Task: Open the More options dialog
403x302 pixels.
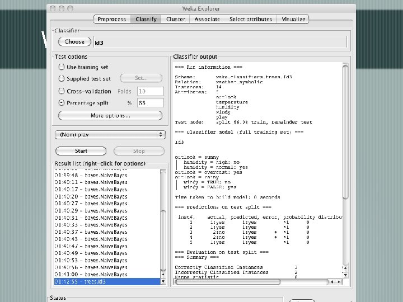Action: [x=110, y=116]
